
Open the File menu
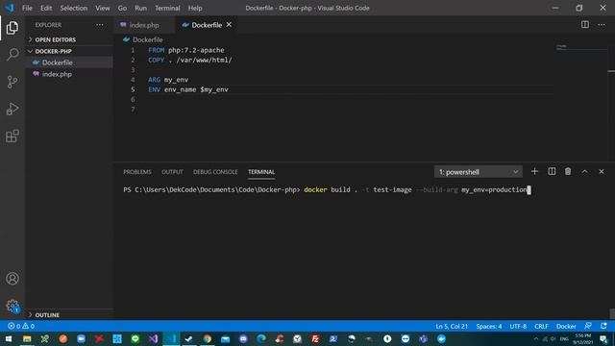[x=27, y=8]
